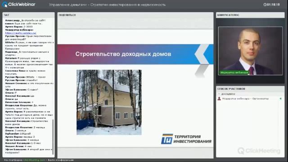288x162 pixels.
Task: Click the moderator webcam video
Action: coord(250,51)
